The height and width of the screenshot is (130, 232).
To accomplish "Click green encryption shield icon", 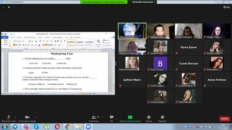I will (x=9, y=7).
